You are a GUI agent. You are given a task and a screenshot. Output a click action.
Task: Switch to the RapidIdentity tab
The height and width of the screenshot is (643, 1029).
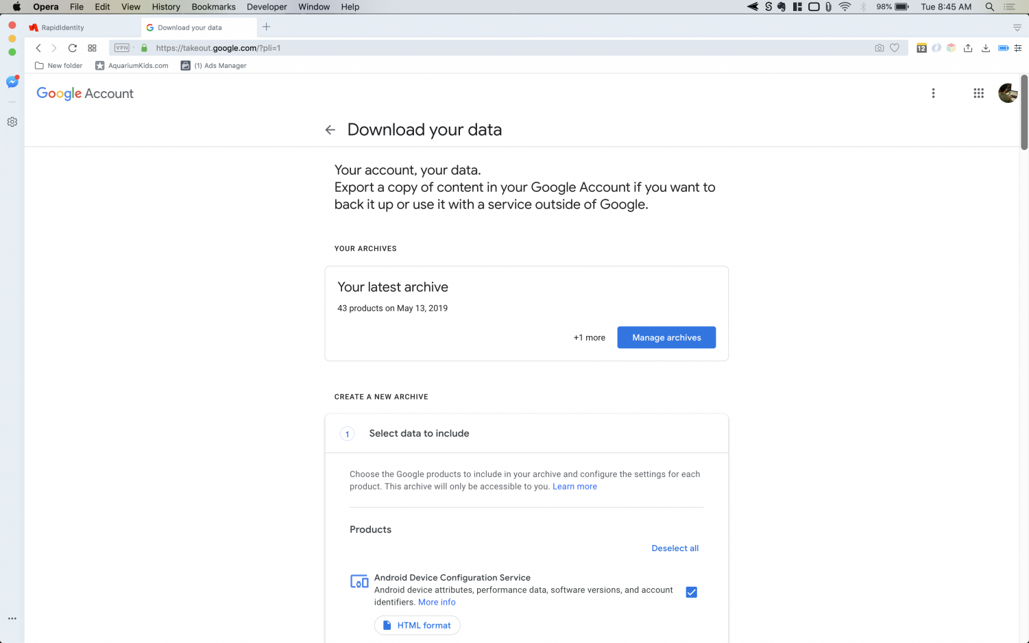62,27
